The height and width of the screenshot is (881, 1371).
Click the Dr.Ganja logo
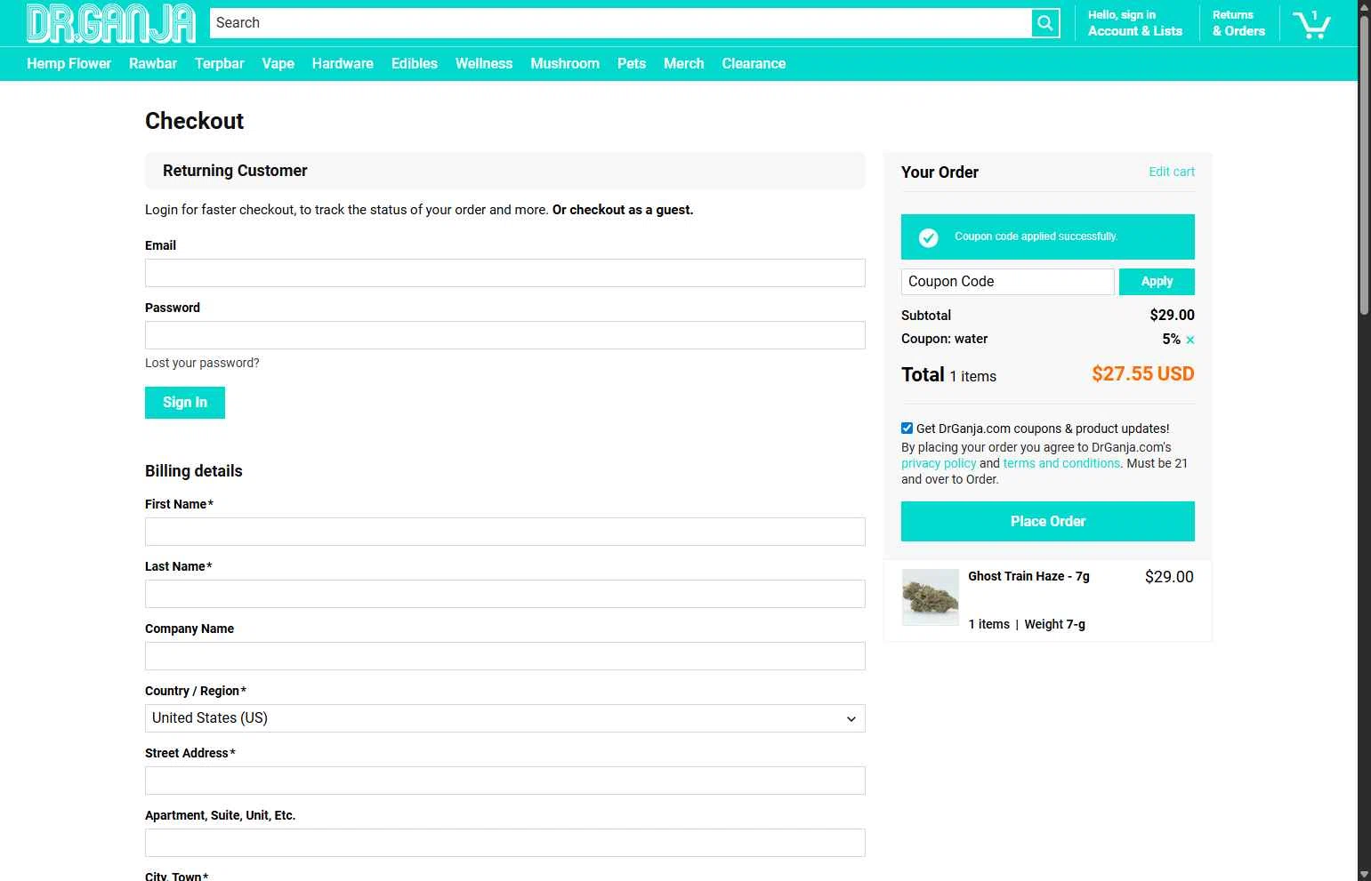111,23
